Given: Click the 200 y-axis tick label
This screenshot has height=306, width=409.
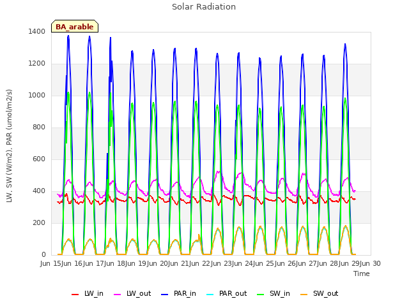Looking at the screenshot, I should [x=39, y=222].
